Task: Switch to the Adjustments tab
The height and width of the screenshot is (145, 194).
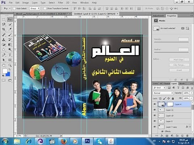Action: [159, 16]
